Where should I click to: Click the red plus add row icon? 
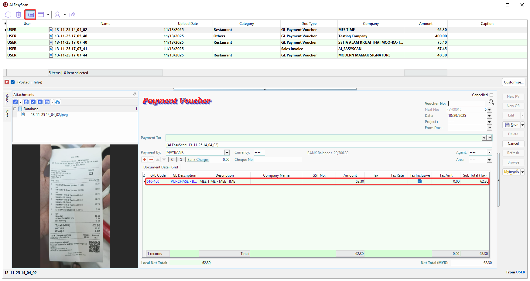click(x=144, y=160)
